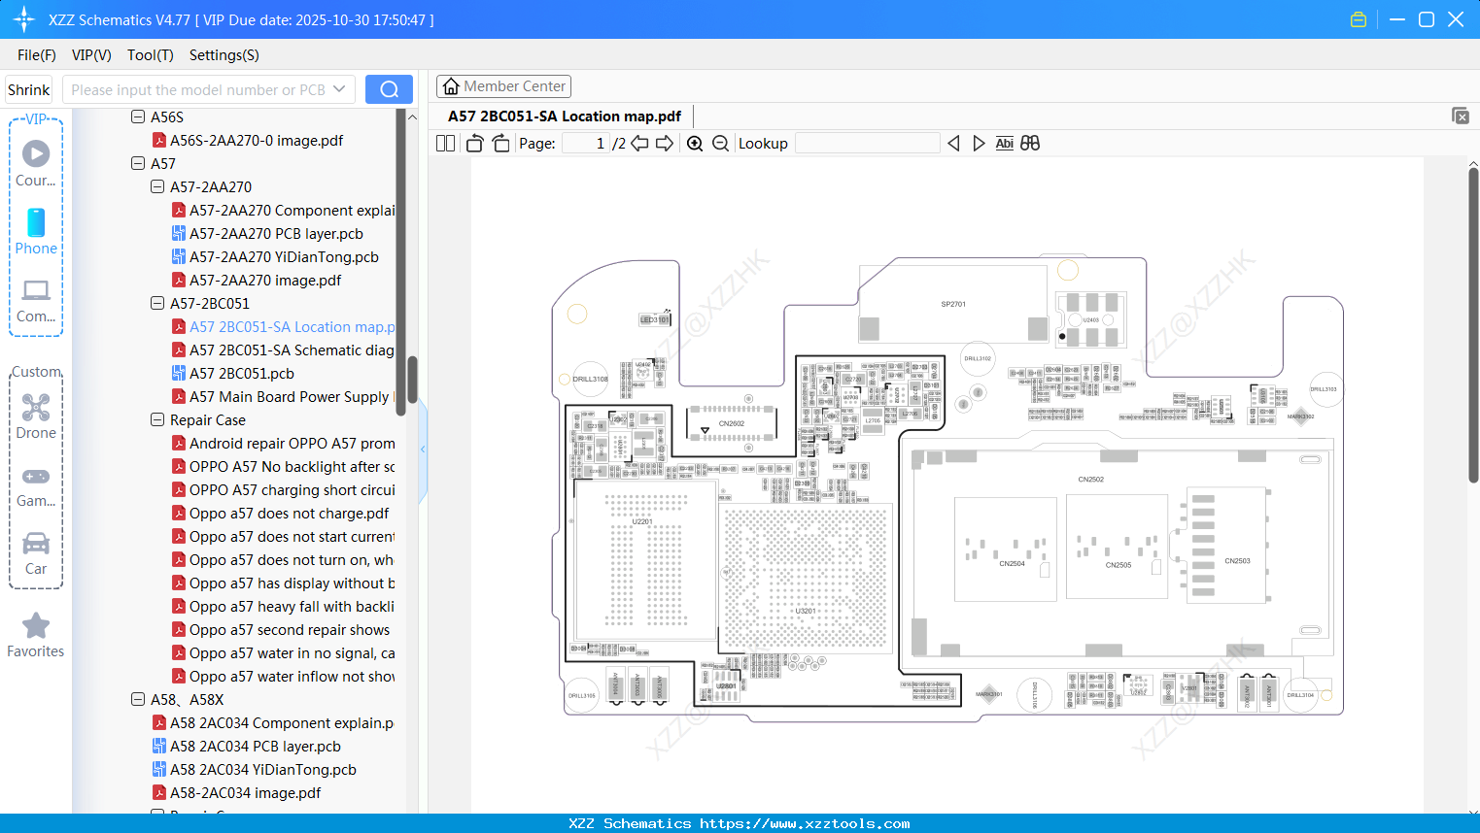Image resolution: width=1480 pixels, height=833 pixels.
Task: Rotate the page counterclockwise
Action: [474, 144]
